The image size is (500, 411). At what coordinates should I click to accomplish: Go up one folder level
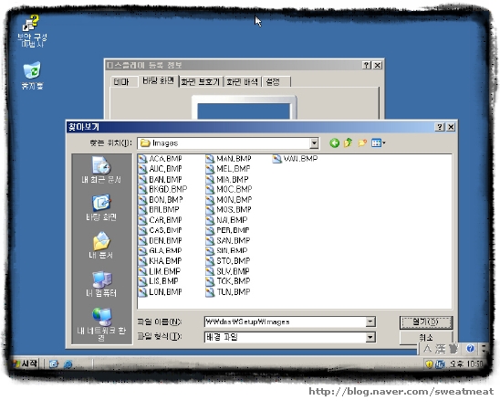pyautogui.click(x=348, y=143)
